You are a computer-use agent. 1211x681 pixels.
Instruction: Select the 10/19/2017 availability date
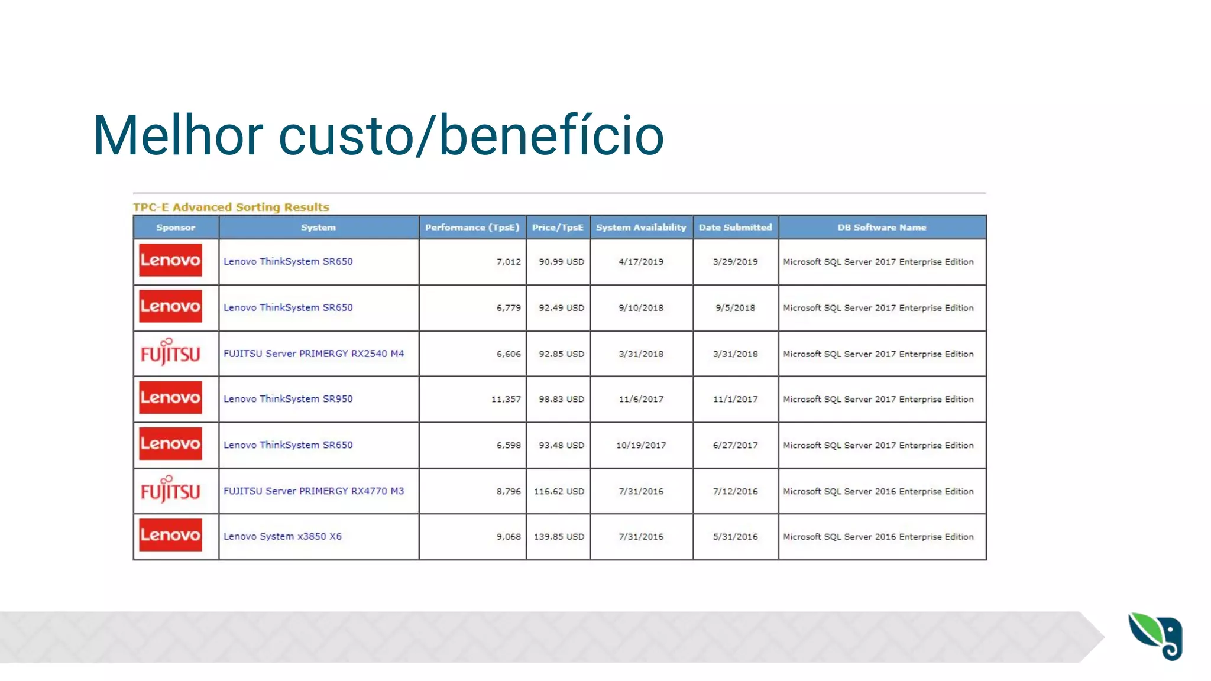coord(641,446)
